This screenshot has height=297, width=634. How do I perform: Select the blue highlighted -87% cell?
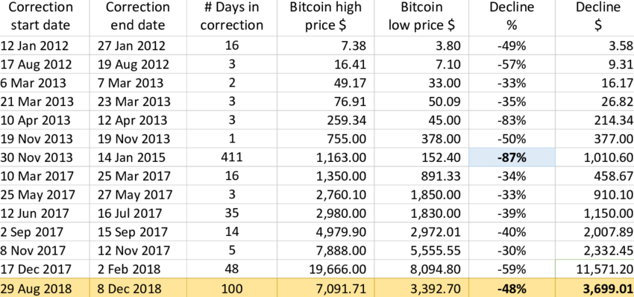(512, 157)
